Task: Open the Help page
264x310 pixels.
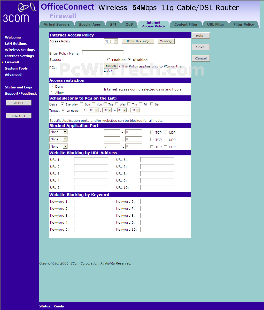Action: tap(201, 36)
